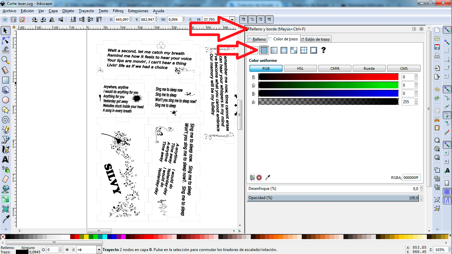Select the 3D Box tool
The image size is (452, 254).
[x=5, y=90]
